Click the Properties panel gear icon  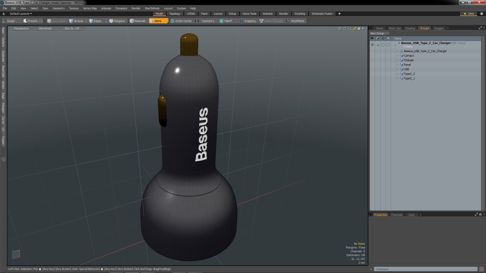(x=480, y=215)
